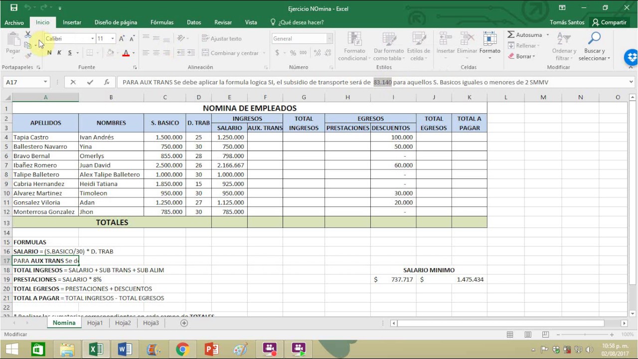
Task: Open Buscar y seleccionar dropdown
Action: (x=595, y=46)
